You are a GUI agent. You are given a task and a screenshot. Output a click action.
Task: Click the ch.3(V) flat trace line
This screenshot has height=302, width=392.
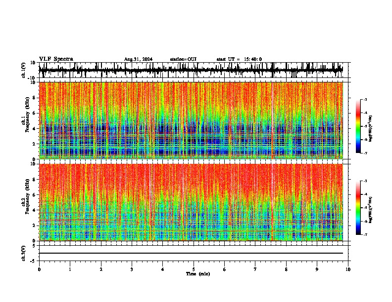click(x=191, y=253)
